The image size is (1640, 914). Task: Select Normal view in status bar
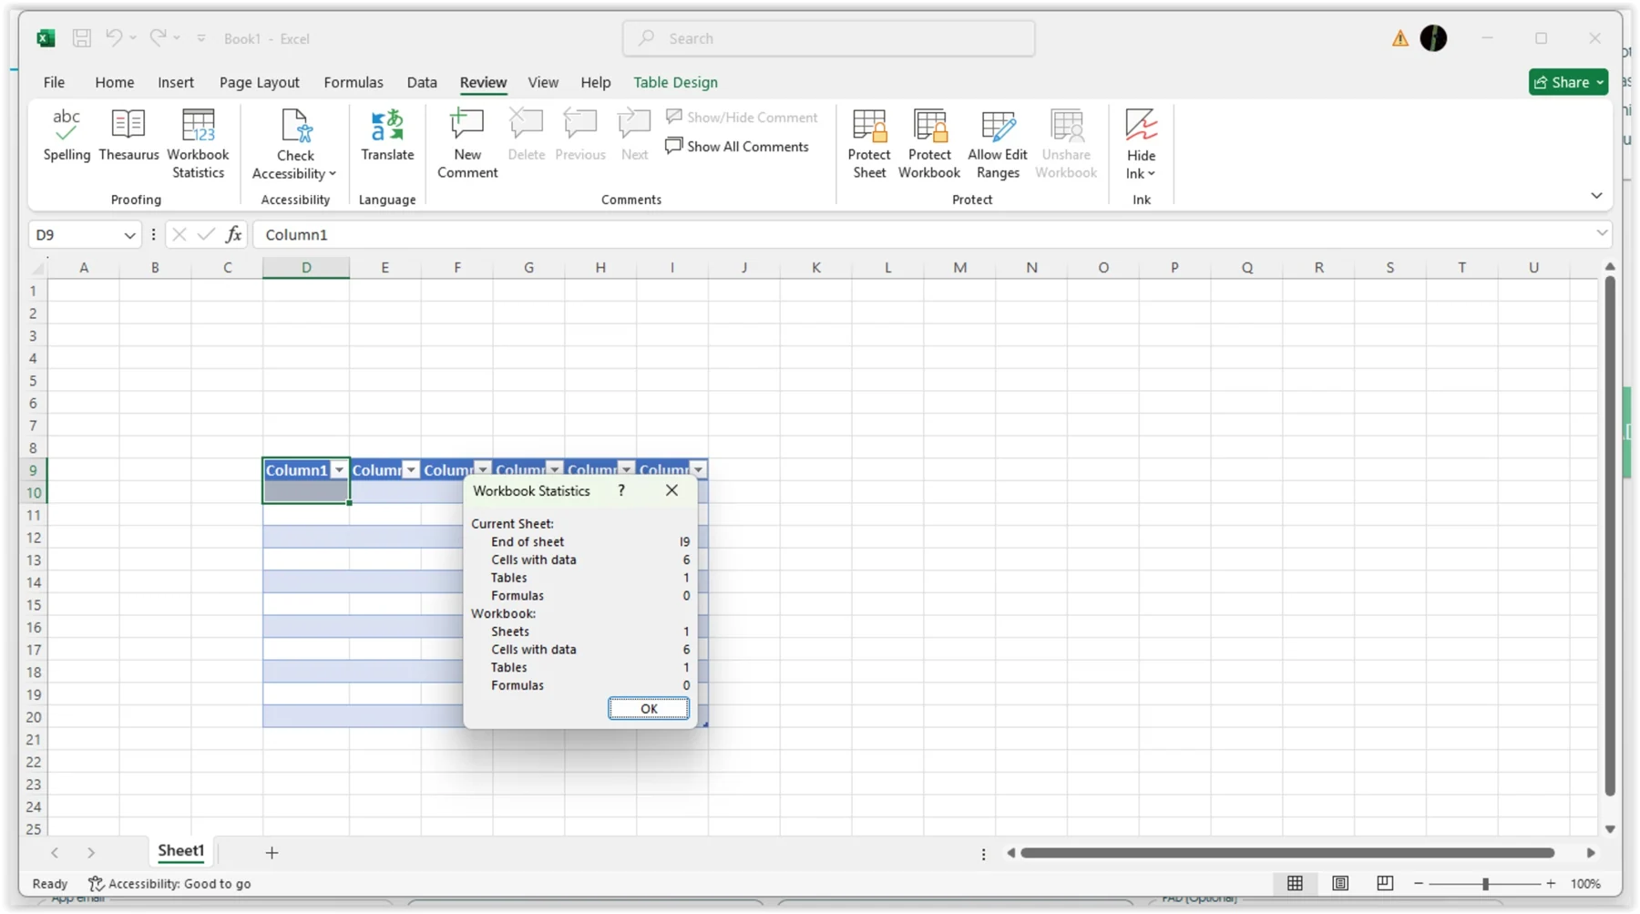click(x=1295, y=883)
